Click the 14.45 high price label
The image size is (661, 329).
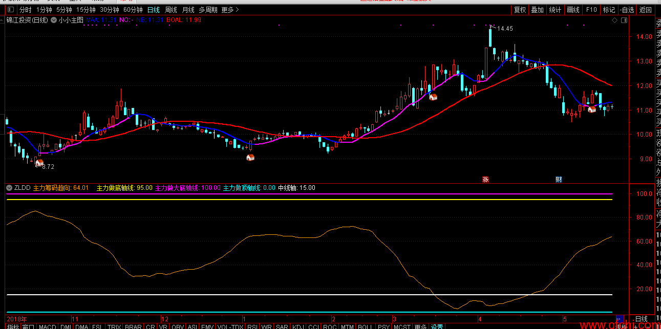[x=505, y=29]
